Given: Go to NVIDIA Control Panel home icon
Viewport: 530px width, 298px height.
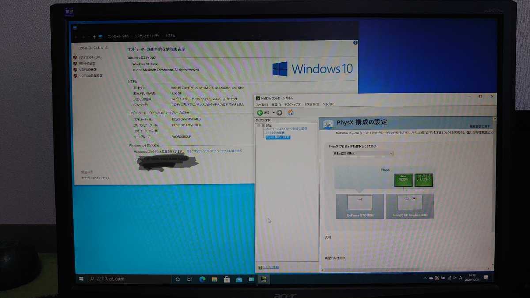Looking at the screenshot, I should 291,113.
